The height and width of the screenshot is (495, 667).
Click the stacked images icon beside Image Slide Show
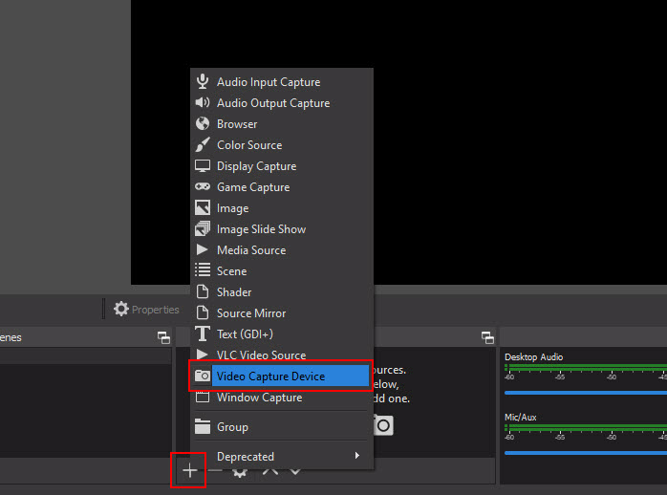coord(203,228)
